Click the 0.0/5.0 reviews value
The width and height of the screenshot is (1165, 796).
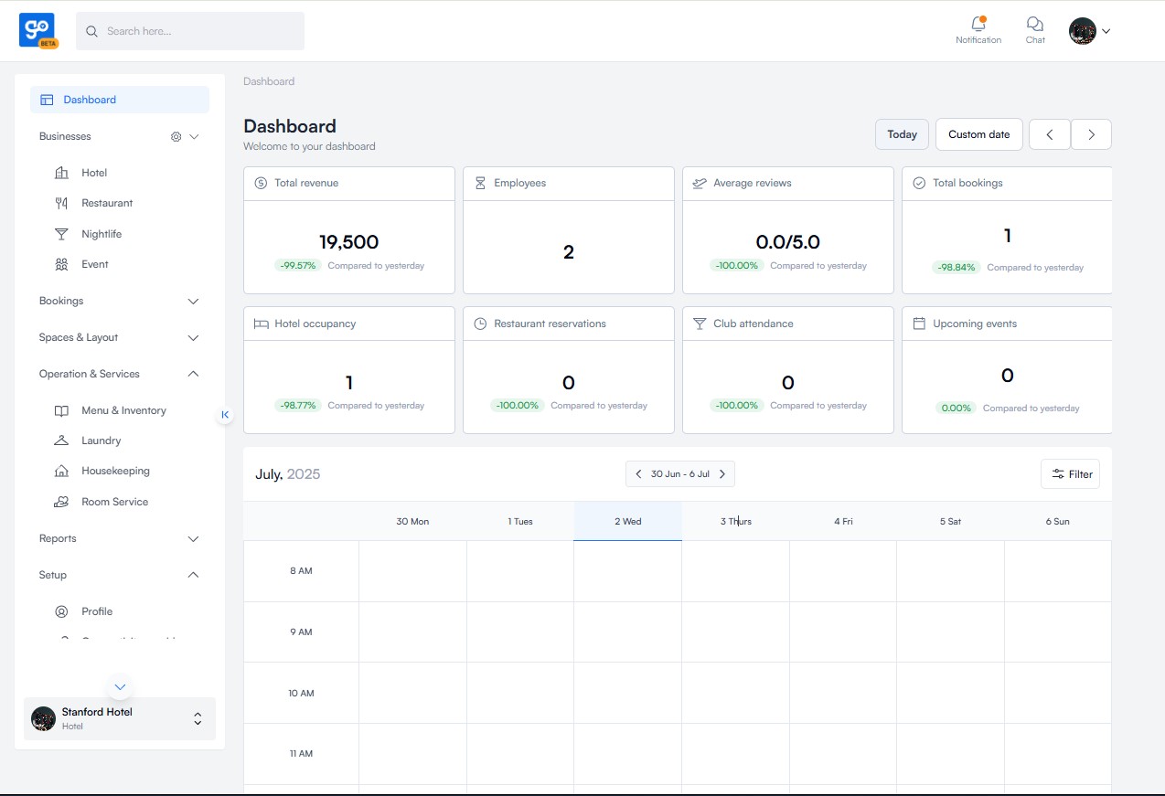[x=788, y=242]
